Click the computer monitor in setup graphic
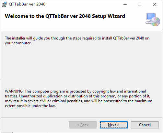Screen dimensions: 163x133 coord(151,17)
